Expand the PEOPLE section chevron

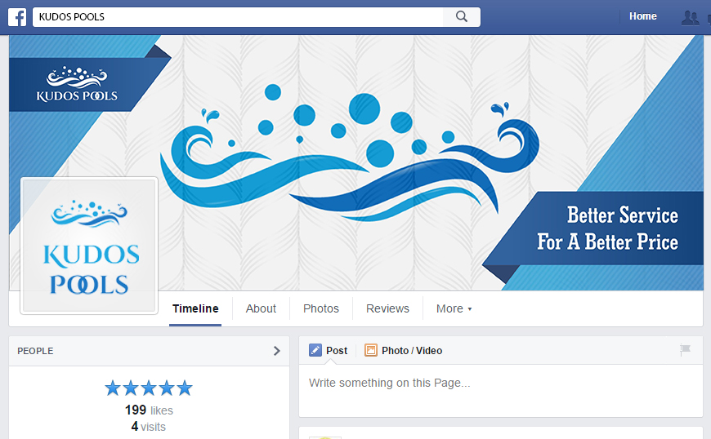[x=276, y=351]
